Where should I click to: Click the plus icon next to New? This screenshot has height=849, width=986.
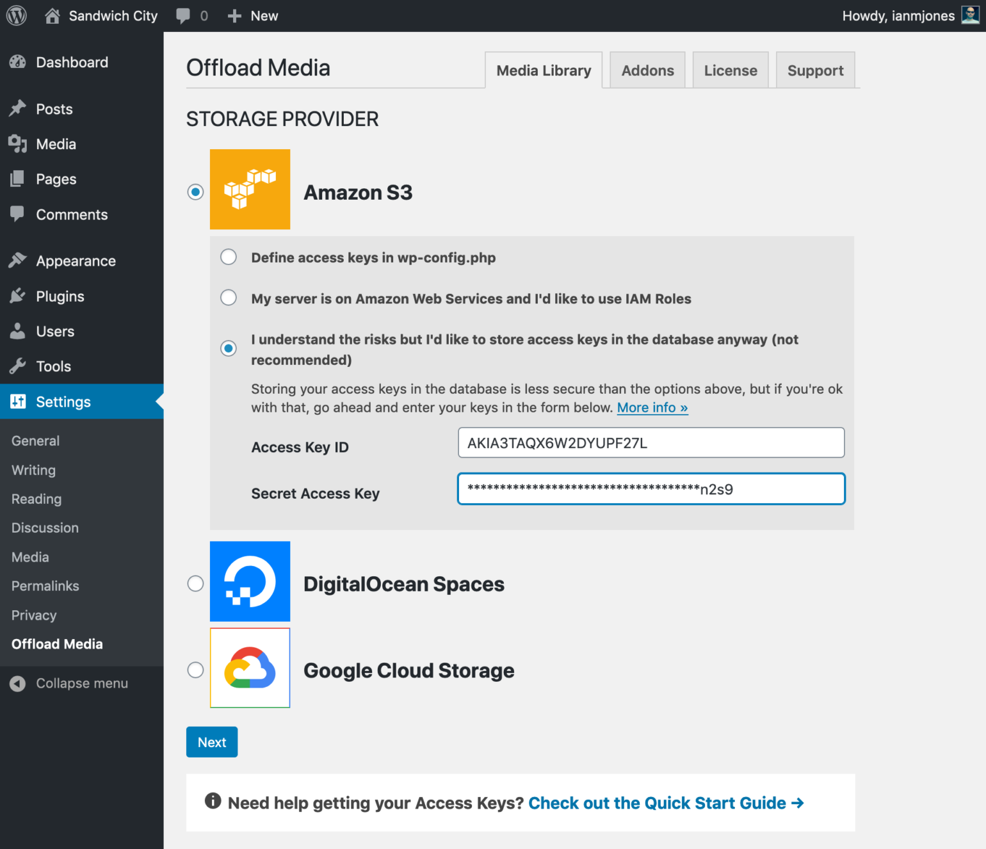(x=234, y=16)
